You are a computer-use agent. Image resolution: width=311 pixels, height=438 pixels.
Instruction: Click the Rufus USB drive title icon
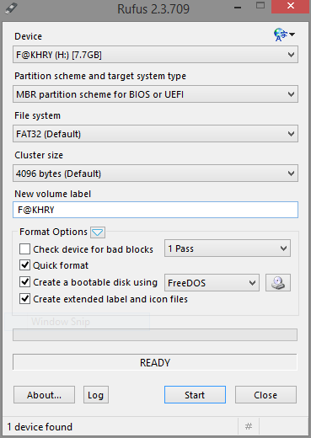pos(11,8)
